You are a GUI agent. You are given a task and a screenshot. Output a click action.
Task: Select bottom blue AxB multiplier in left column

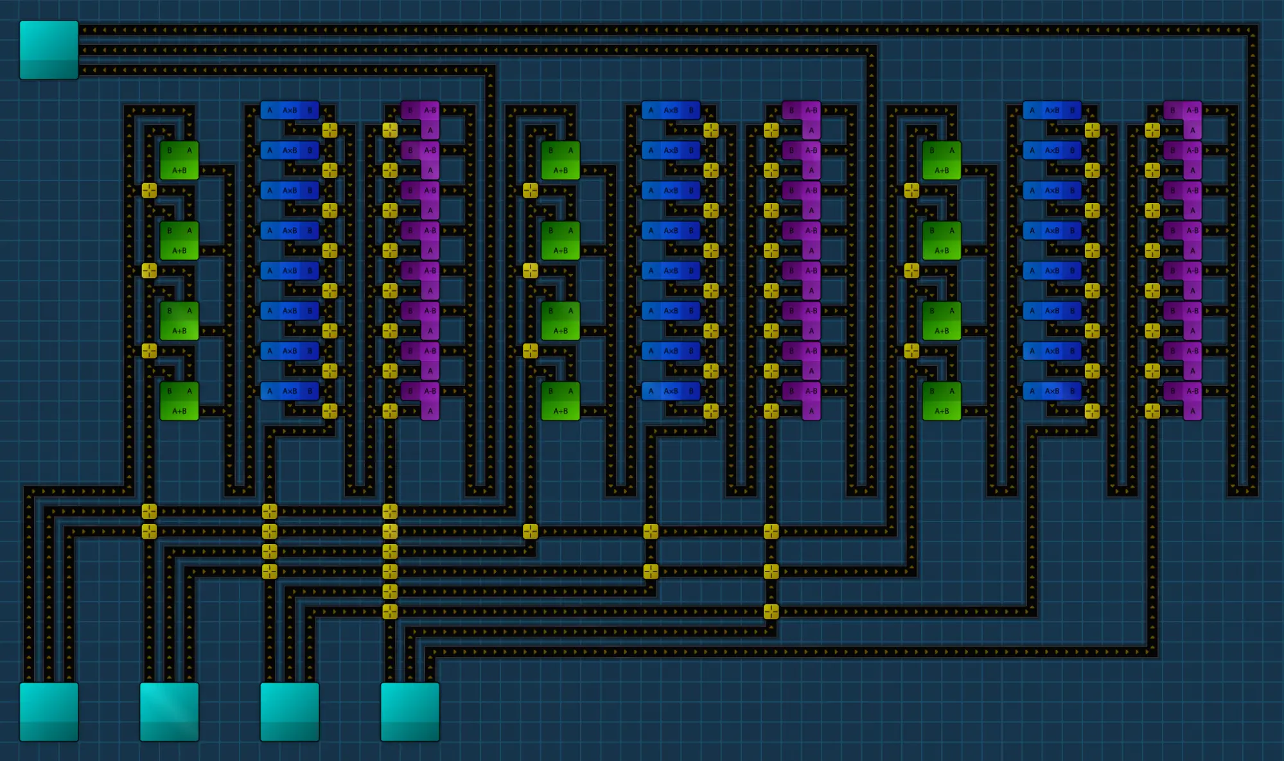pyautogui.click(x=290, y=391)
